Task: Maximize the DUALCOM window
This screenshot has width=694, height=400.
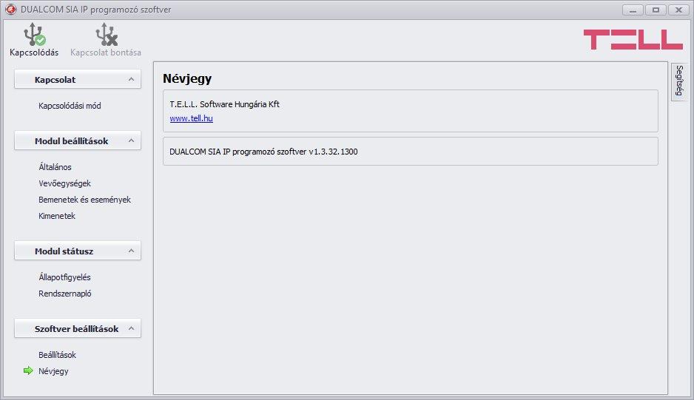Action: point(656,10)
